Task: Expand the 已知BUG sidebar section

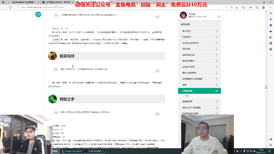Action: 199,37
